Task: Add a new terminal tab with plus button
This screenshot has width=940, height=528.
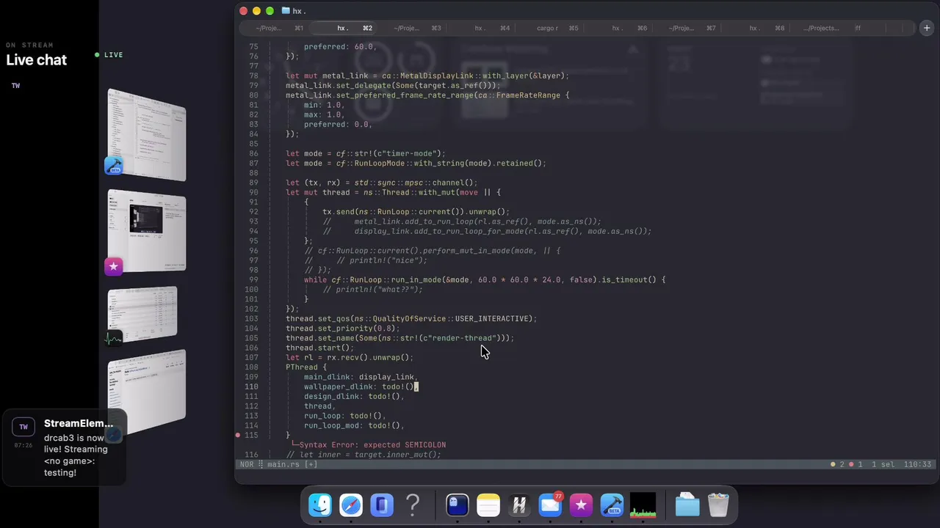Action: coord(927,28)
